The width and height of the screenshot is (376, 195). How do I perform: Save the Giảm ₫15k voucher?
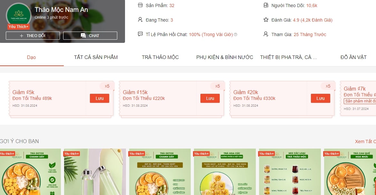tap(210, 98)
